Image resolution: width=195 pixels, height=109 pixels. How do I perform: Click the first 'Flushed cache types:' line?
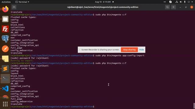coord(23,17)
